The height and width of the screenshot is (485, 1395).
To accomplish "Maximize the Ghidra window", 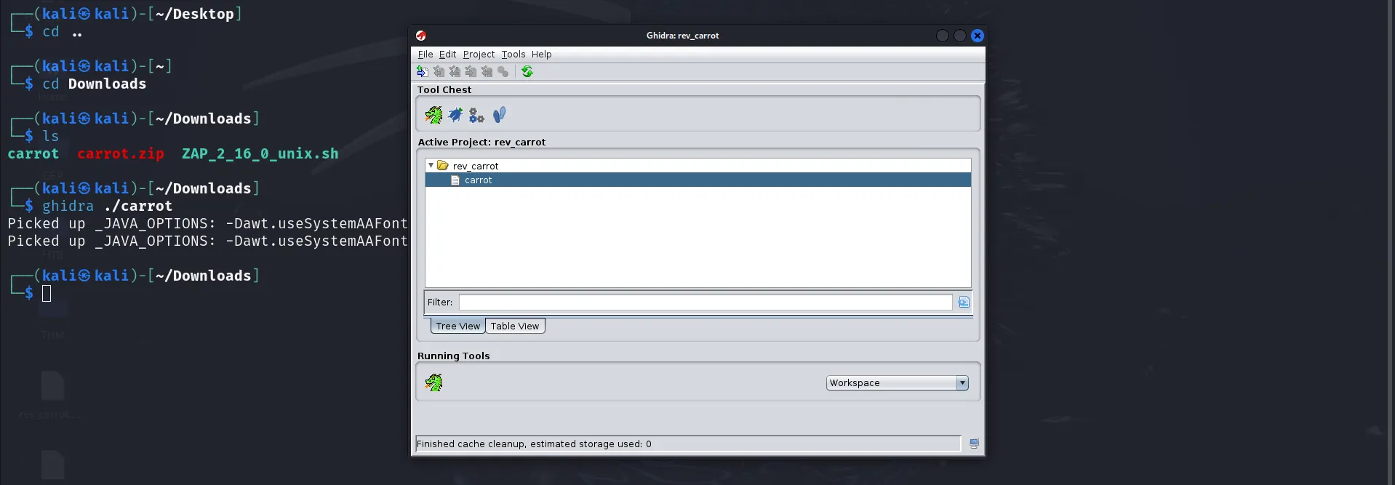I will [x=959, y=36].
